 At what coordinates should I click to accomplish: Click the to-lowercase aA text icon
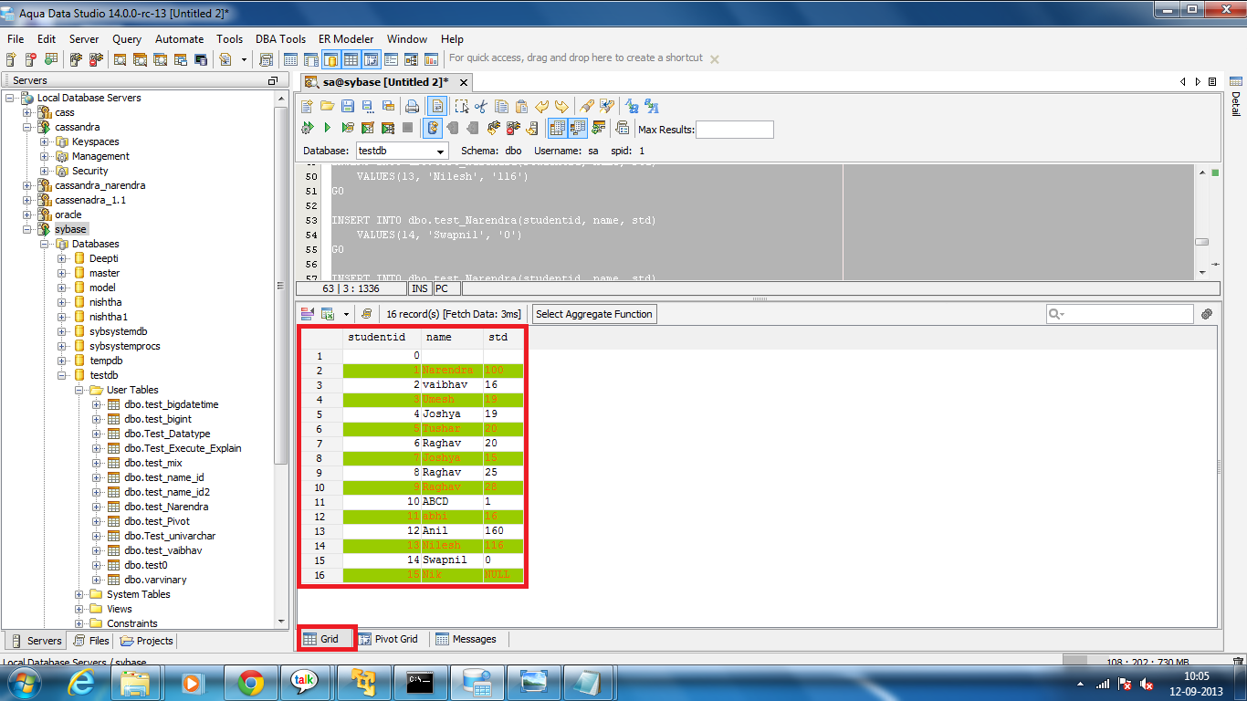(x=652, y=106)
